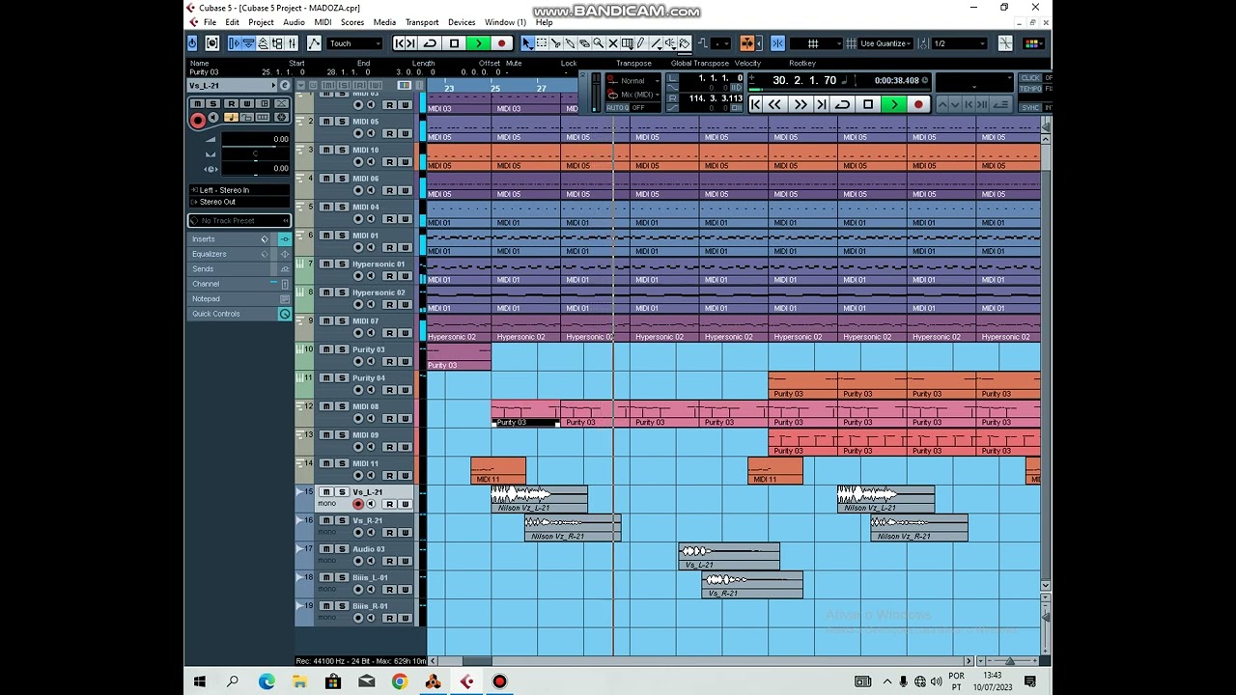Toggle the Snap on/off button
The width and height of the screenshot is (1236, 695).
click(x=777, y=43)
